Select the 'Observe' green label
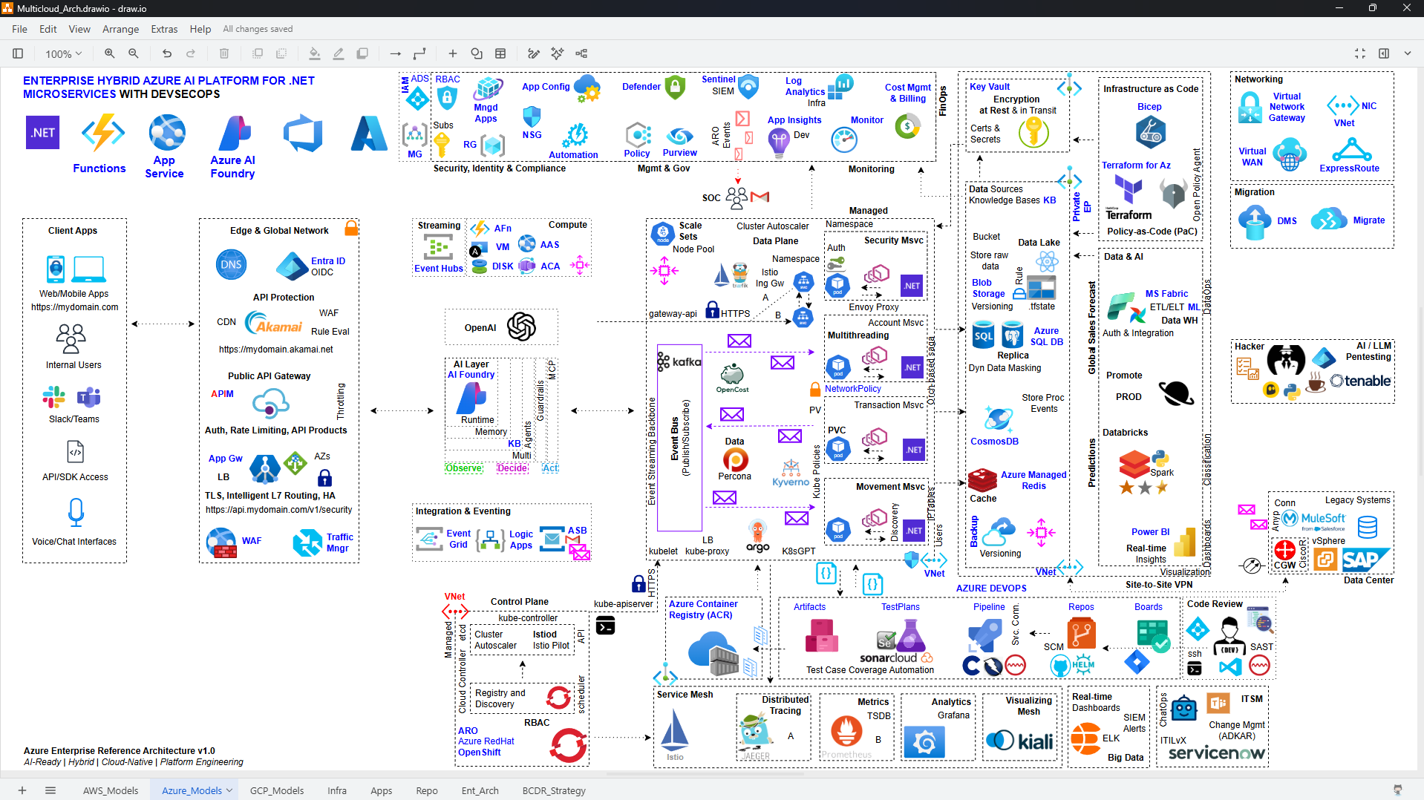The height and width of the screenshot is (800, 1424). pyautogui.click(x=464, y=468)
